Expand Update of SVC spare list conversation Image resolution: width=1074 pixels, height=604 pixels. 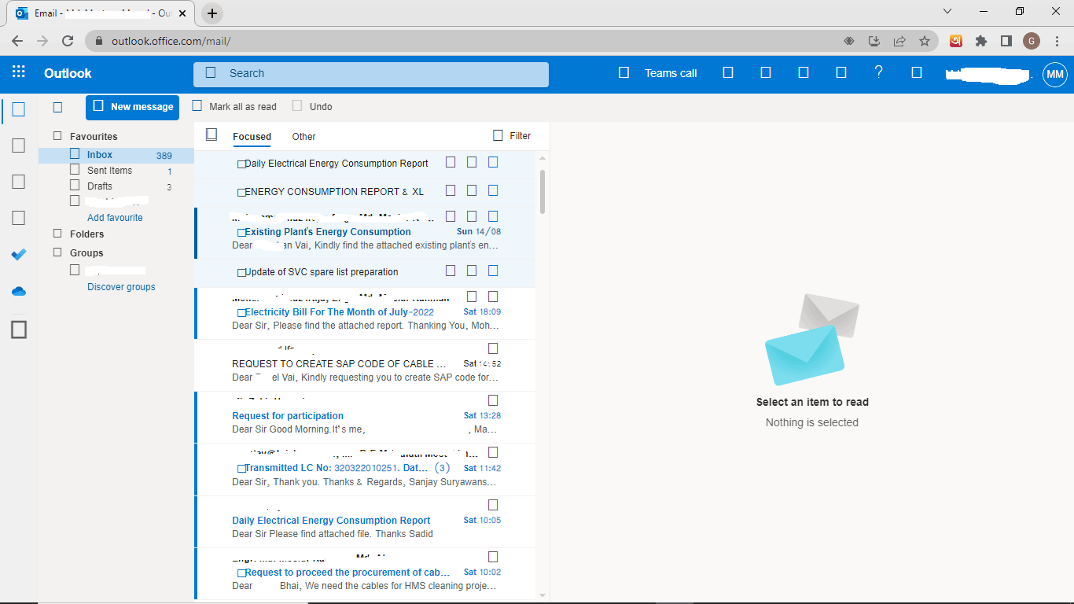coord(241,273)
